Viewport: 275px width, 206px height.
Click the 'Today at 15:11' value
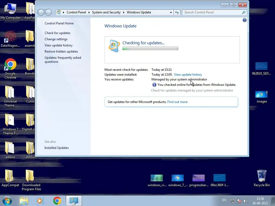point(161,70)
